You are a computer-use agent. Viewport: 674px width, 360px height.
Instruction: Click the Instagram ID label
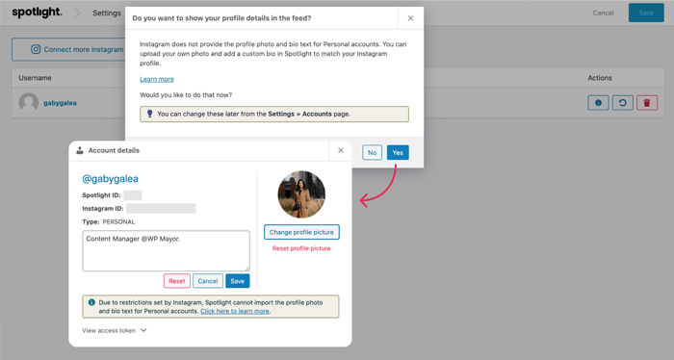(x=103, y=208)
